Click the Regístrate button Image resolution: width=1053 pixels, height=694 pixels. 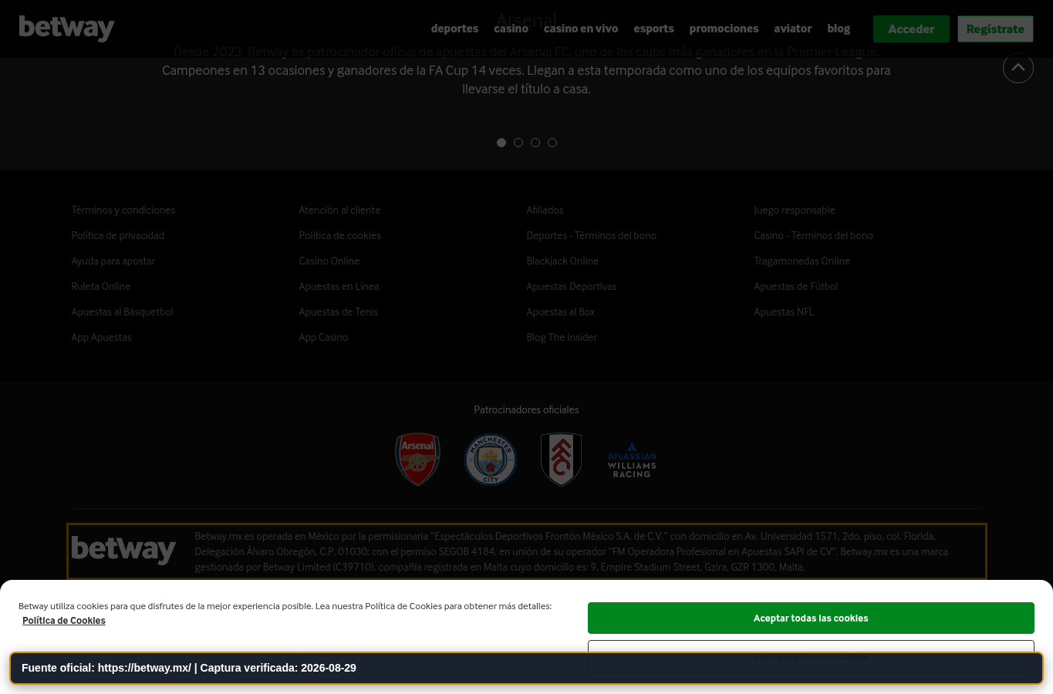[995, 29]
